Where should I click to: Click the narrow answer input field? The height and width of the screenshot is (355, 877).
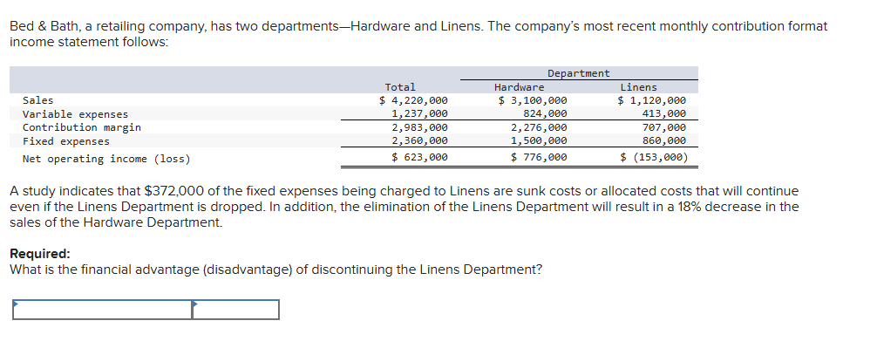[x=235, y=310]
